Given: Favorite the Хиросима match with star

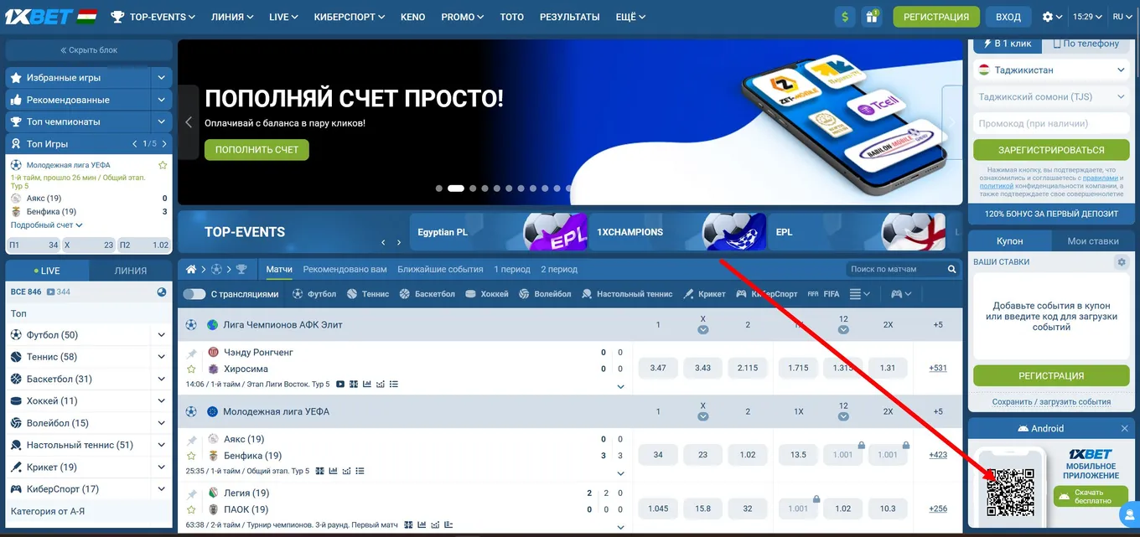Looking at the screenshot, I should click(x=192, y=369).
